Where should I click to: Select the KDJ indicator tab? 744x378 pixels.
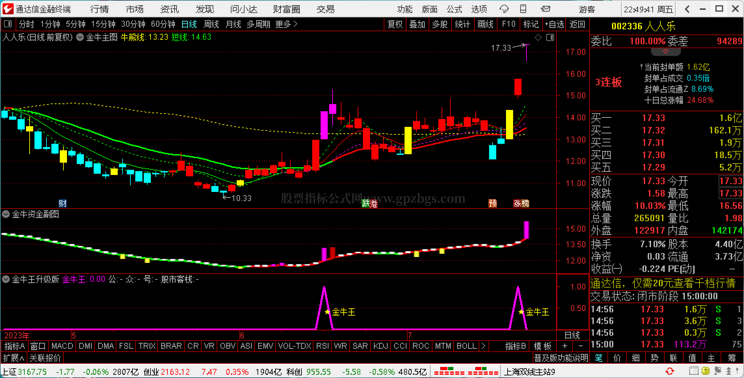pyautogui.click(x=380, y=346)
